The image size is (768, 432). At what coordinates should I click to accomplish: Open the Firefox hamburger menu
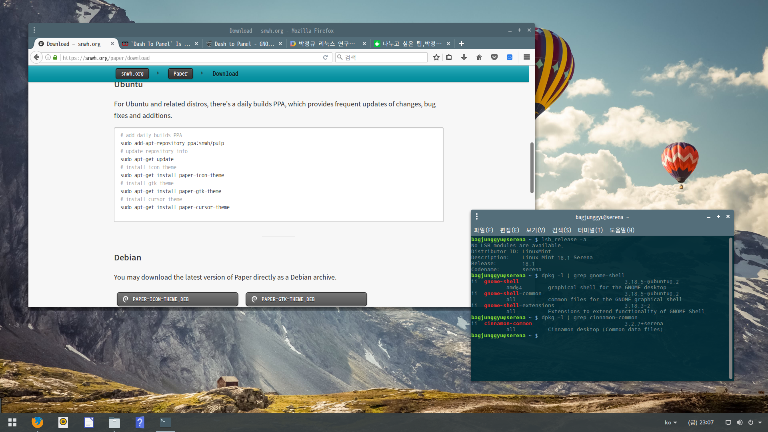tap(527, 57)
